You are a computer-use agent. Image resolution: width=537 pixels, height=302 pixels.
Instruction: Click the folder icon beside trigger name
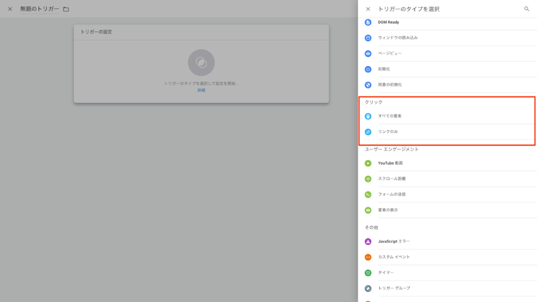[x=66, y=9]
